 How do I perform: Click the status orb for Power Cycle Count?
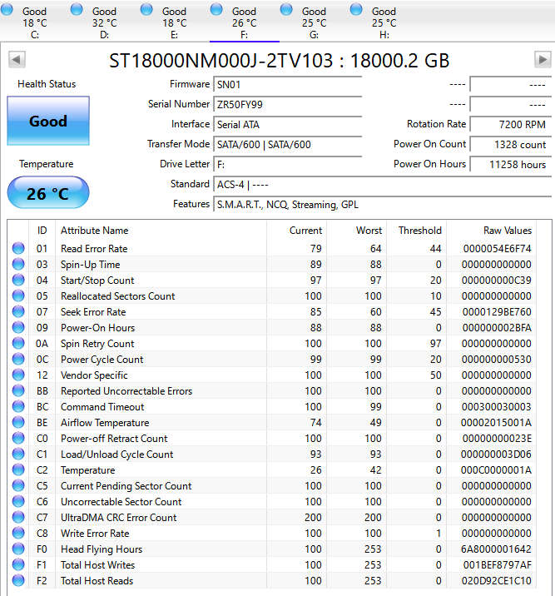coord(18,359)
